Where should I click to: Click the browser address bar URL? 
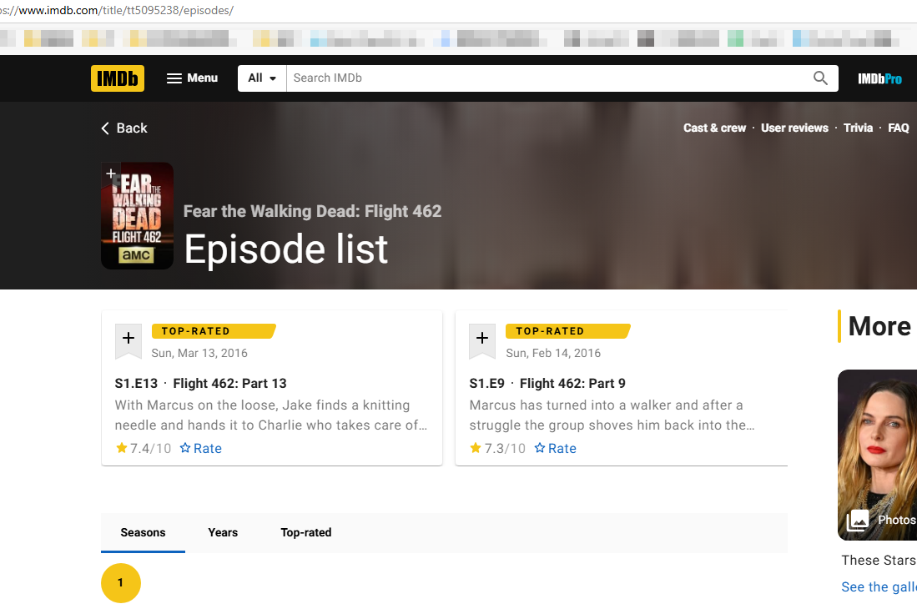click(x=117, y=11)
